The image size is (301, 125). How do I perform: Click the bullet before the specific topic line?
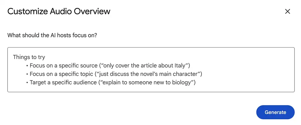[27, 74]
